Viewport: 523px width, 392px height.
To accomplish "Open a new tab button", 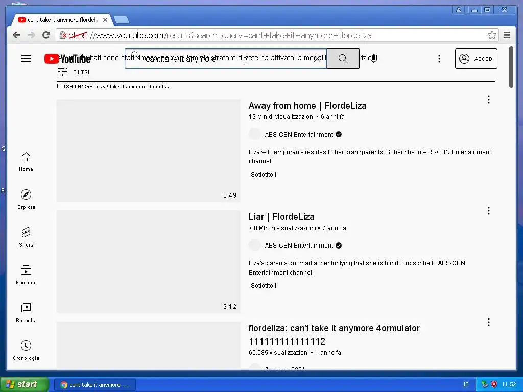I will (x=122, y=20).
